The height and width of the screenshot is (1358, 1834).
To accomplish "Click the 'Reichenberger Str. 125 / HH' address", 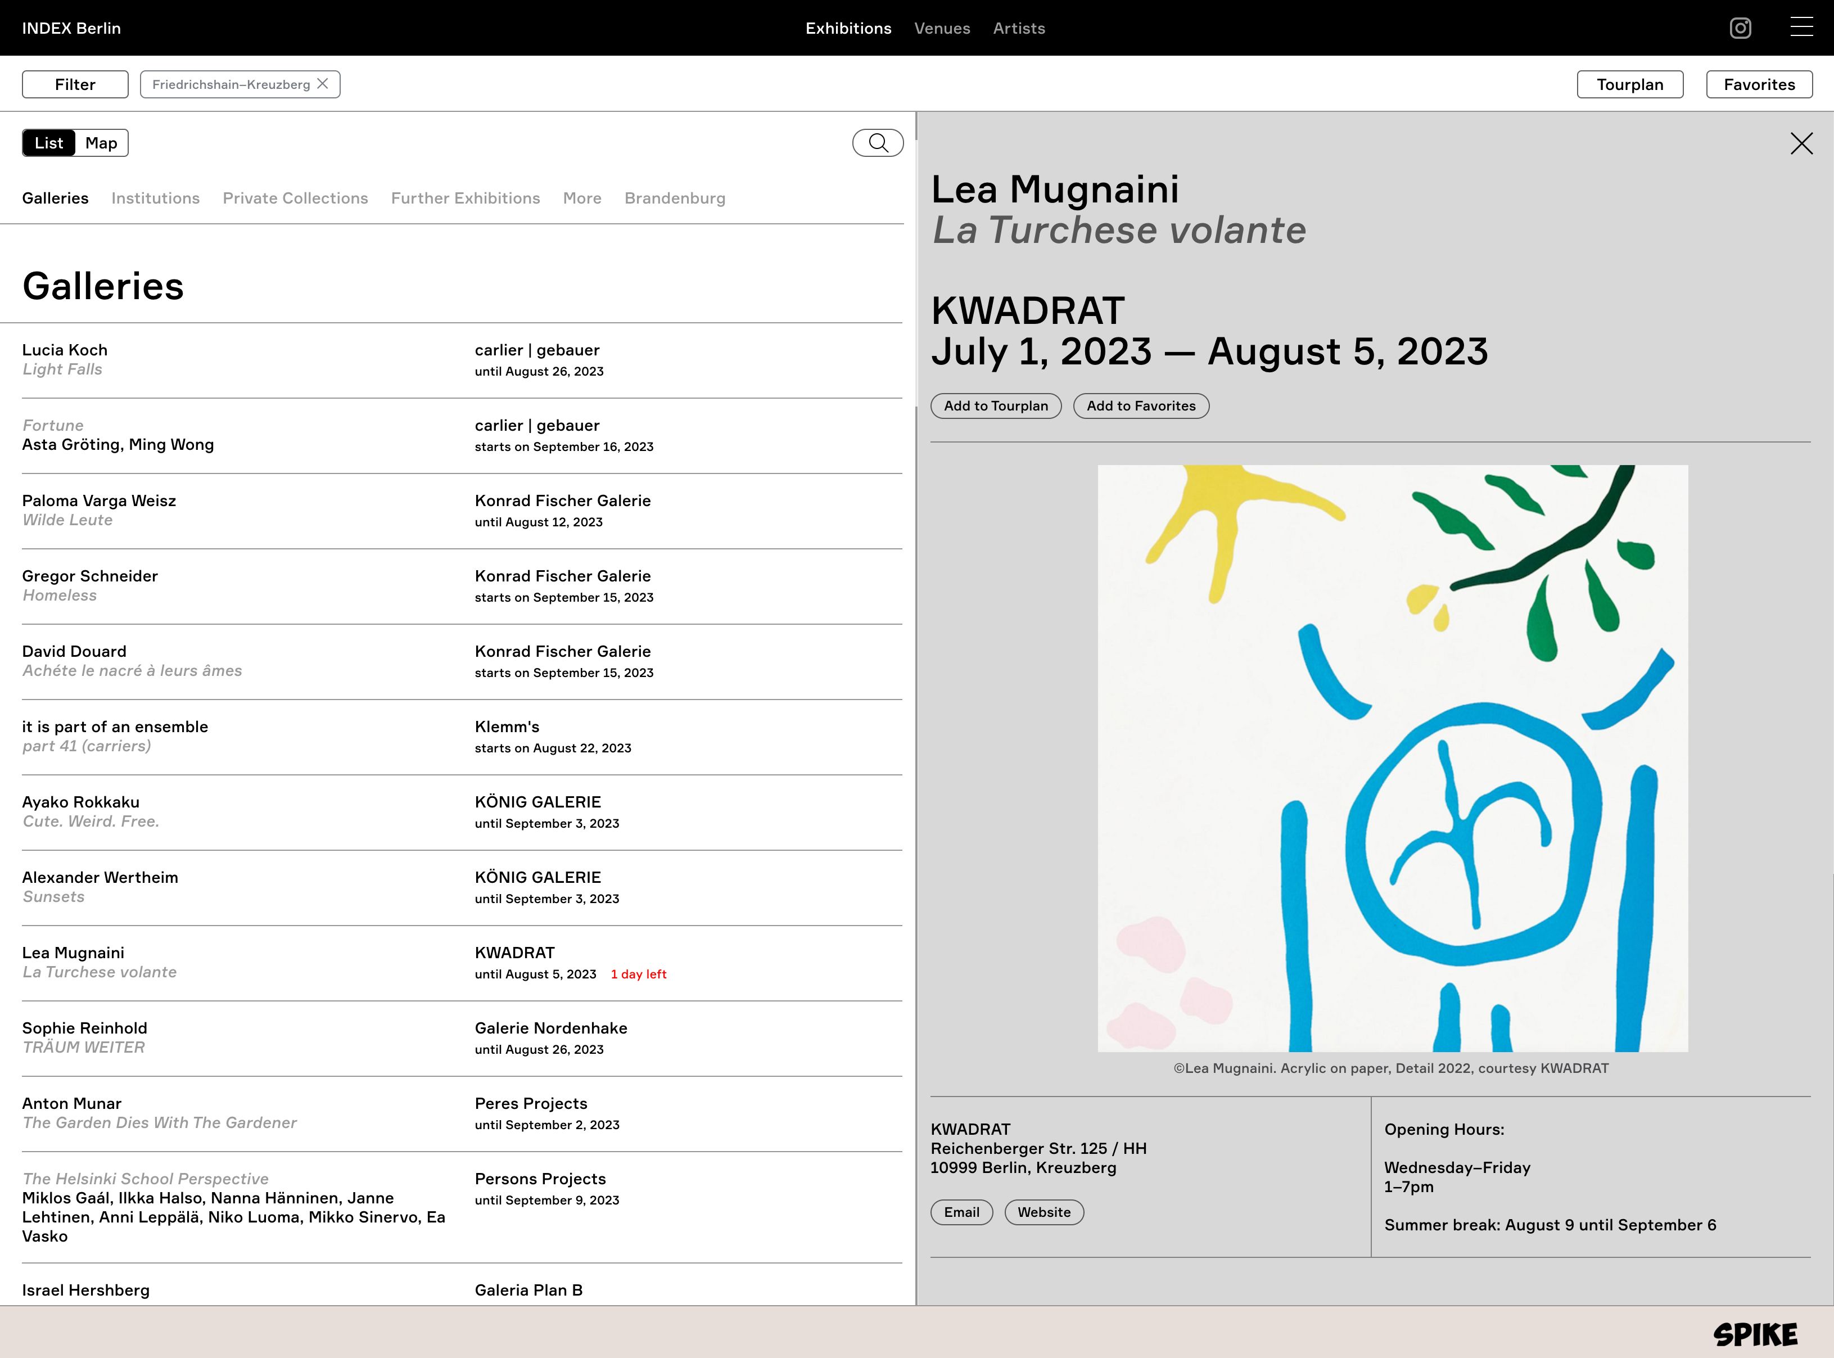I will [x=1038, y=1148].
